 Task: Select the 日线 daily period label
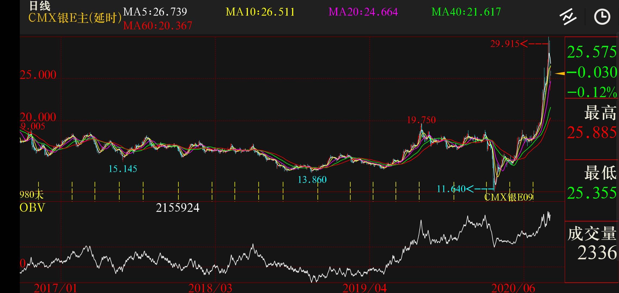coord(40,6)
